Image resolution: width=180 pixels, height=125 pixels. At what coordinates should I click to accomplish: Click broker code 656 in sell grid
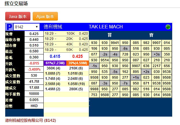pos(167,66)
